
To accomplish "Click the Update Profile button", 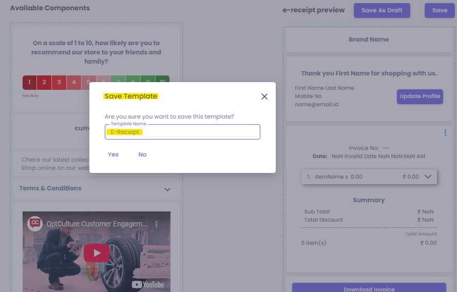I will (420, 96).
